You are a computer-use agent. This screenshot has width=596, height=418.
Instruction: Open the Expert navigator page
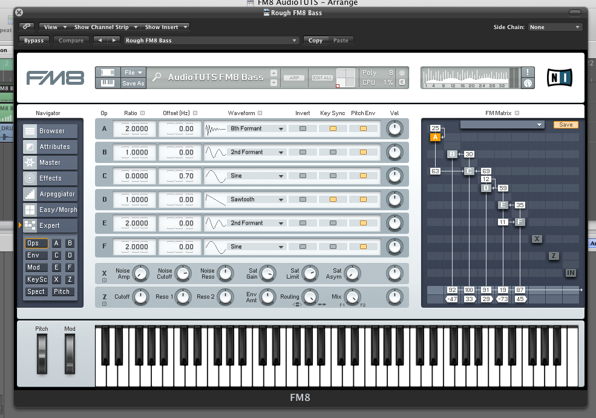(x=50, y=225)
